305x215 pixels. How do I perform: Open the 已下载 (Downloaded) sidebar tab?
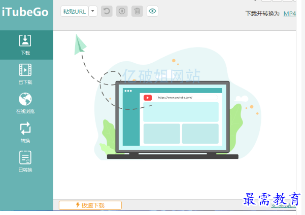point(26,74)
